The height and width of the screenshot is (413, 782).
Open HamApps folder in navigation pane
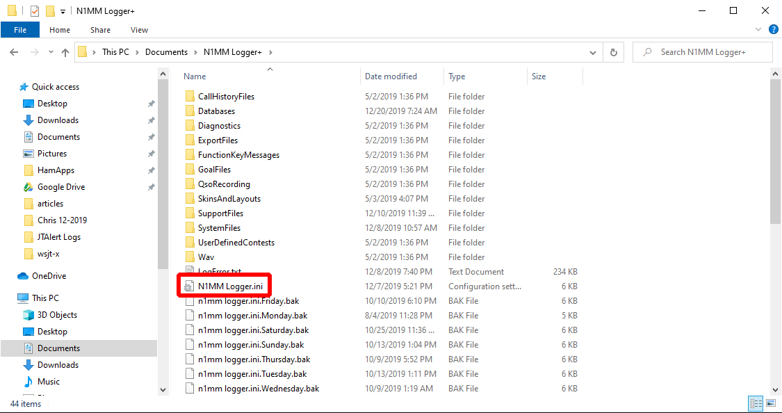tap(56, 170)
